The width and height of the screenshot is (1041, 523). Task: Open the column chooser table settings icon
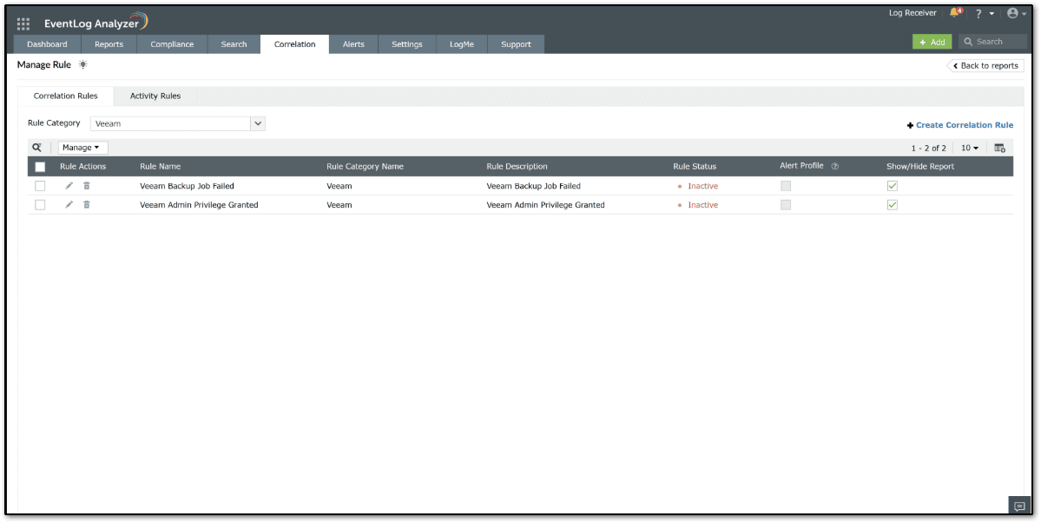(1000, 148)
